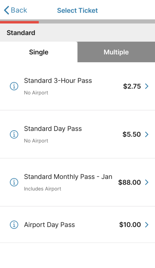This screenshot has width=155, height=268.
Task: Select Standard Monthly Pass - Jan title
Action: pos(68,177)
